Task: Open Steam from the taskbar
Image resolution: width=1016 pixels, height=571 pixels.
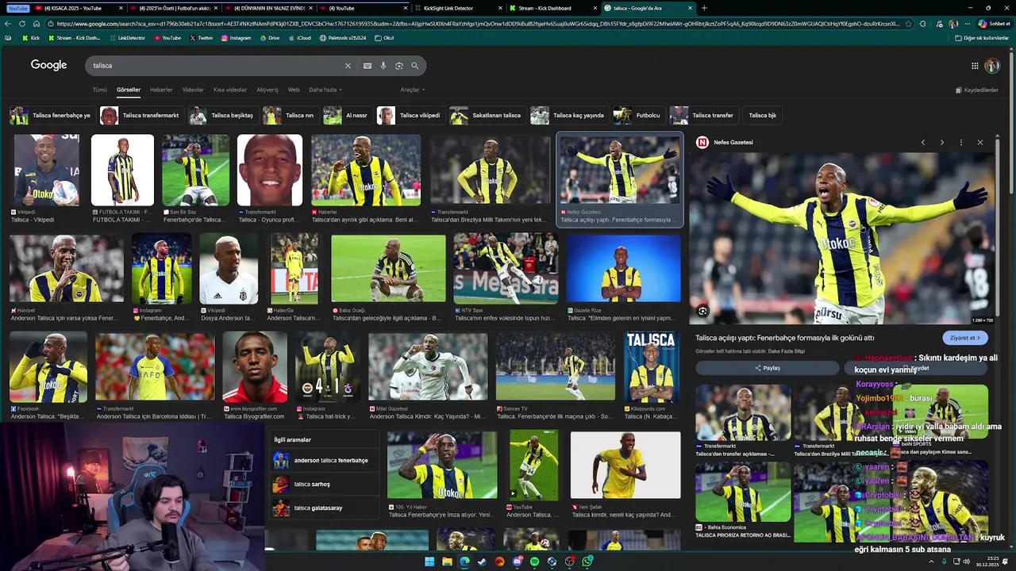Action: pyautogui.click(x=482, y=561)
